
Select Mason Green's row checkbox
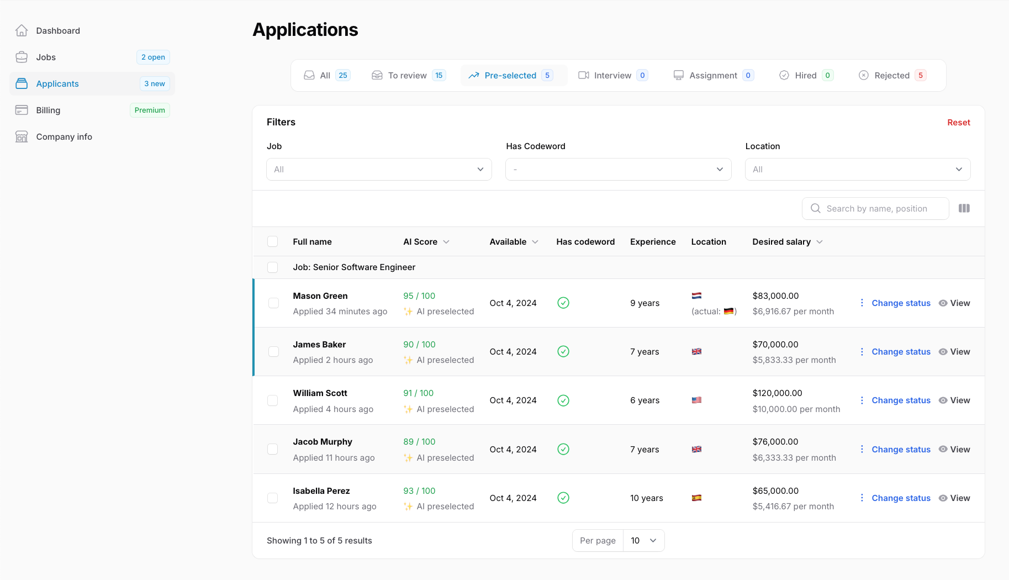273,303
